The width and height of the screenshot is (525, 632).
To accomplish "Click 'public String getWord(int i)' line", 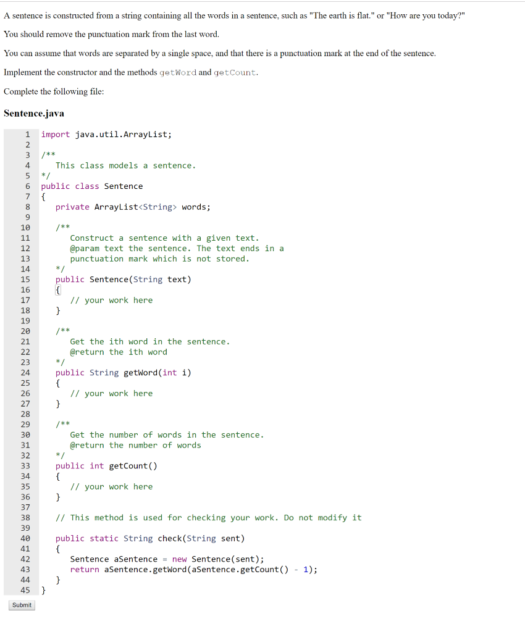I will click(x=124, y=372).
